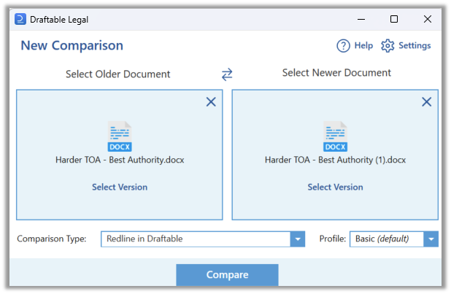Screen dimensions: 451x294
Task: Click file name Harder TOA - Best Authority.docx
Action: (x=120, y=160)
